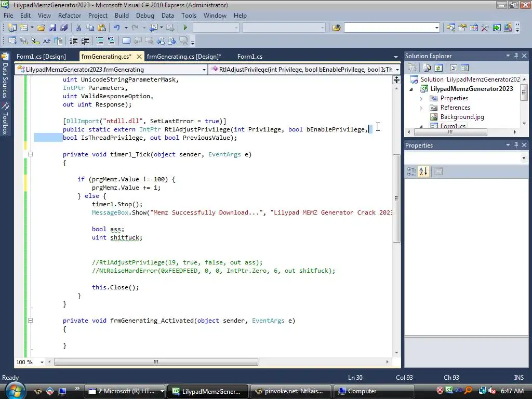532x399 pixels.
Task: Collapse the timer1_Tick method outlining box
Action: 30,154
